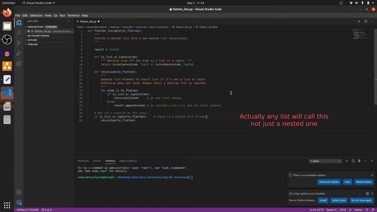Select the flatten_list.py editor tab

point(88,21)
